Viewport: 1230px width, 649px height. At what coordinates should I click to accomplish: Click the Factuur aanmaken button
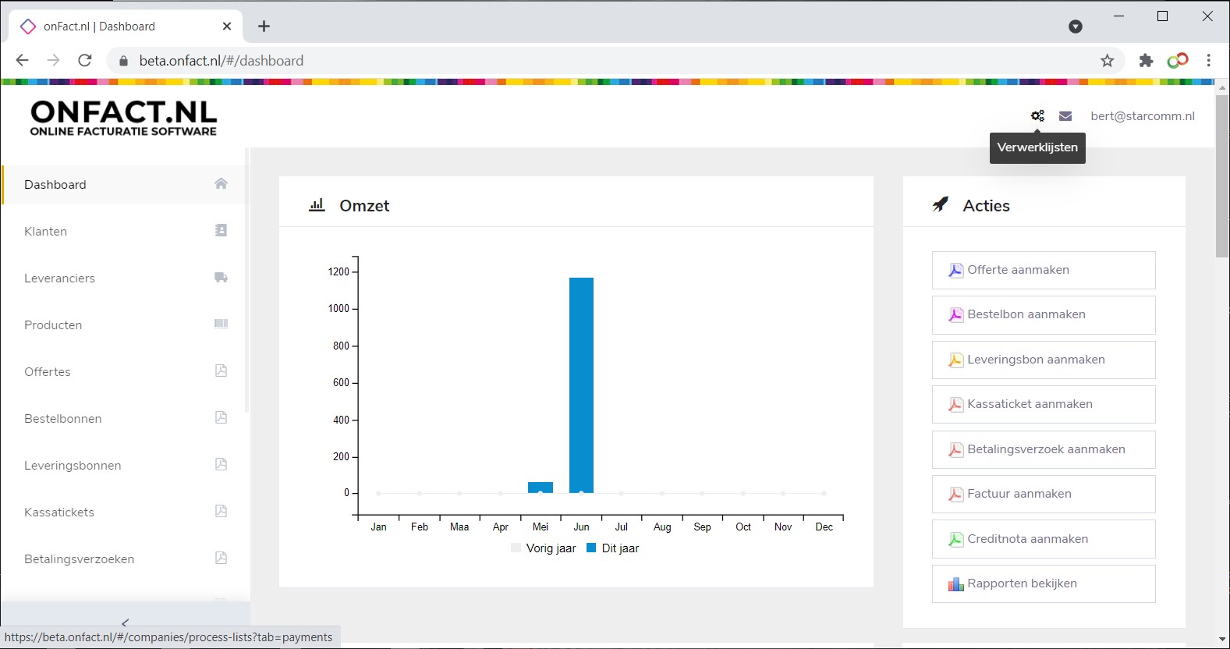pyautogui.click(x=1043, y=494)
